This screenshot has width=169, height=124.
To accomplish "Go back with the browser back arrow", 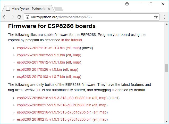I will tap(5, 17).
